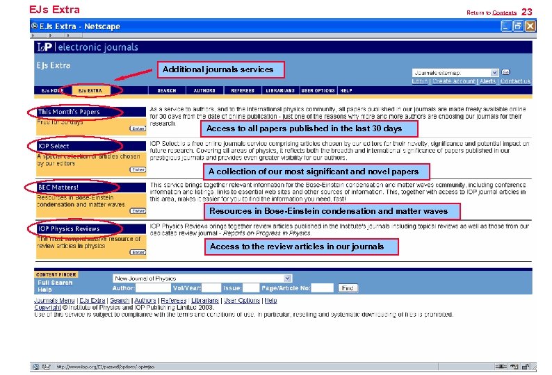
Task: Focus the Vol/Year input field
Action: pos(211,288)
